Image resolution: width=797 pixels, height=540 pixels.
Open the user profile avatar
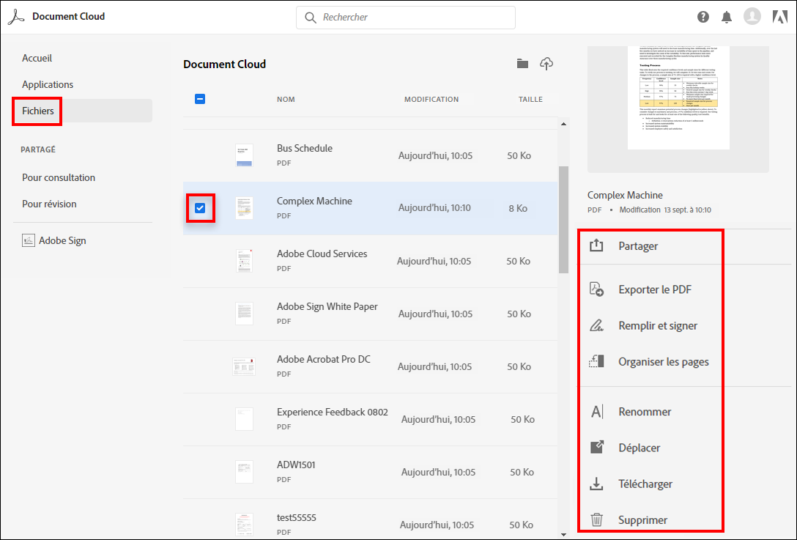752,16
